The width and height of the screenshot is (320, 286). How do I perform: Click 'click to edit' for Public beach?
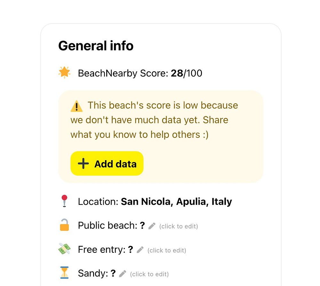[179, 226]
